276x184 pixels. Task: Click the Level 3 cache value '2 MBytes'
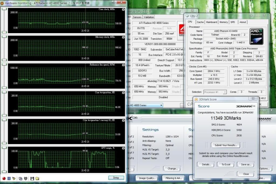254,83
